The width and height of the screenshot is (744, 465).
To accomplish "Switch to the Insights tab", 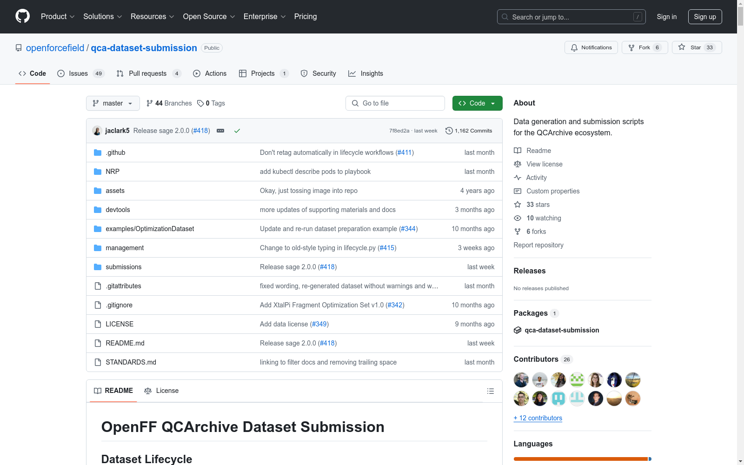I will coord(365,73).
